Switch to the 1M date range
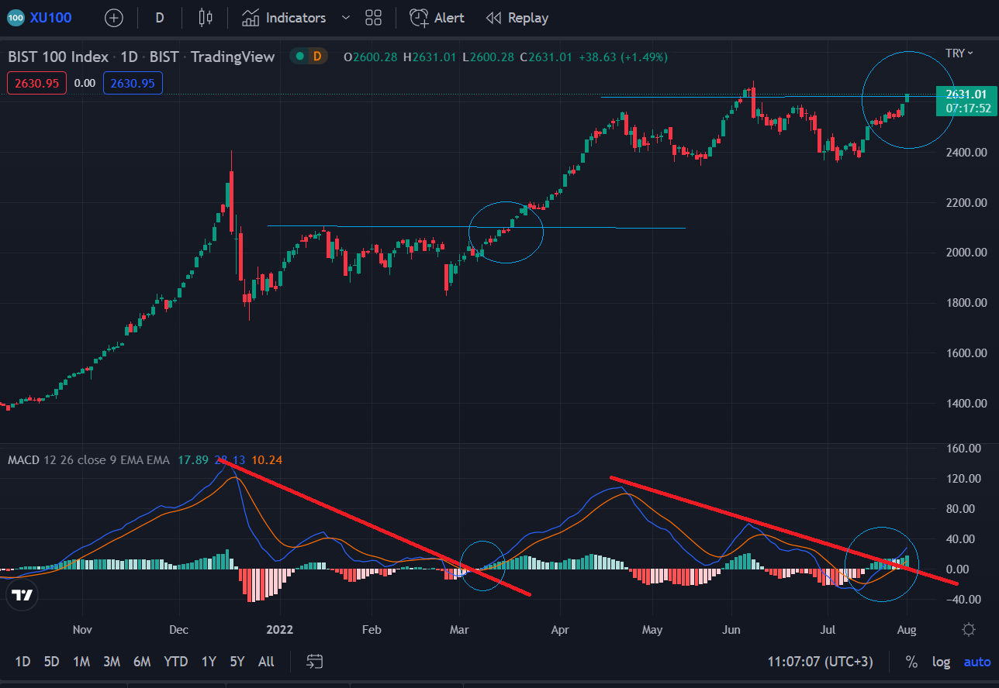999x688 pixels. click(x=81, y=662)
